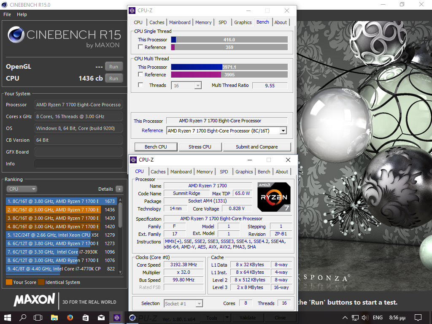The height and width of the screenshot is (324, 432).
Task: Click the Stress CPU button
Action: [200, 147]
